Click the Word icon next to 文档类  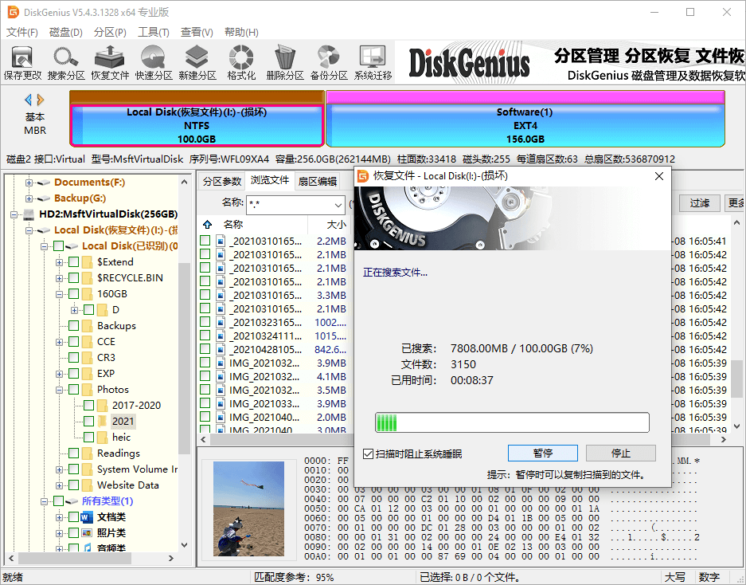[x=87, y=517]
